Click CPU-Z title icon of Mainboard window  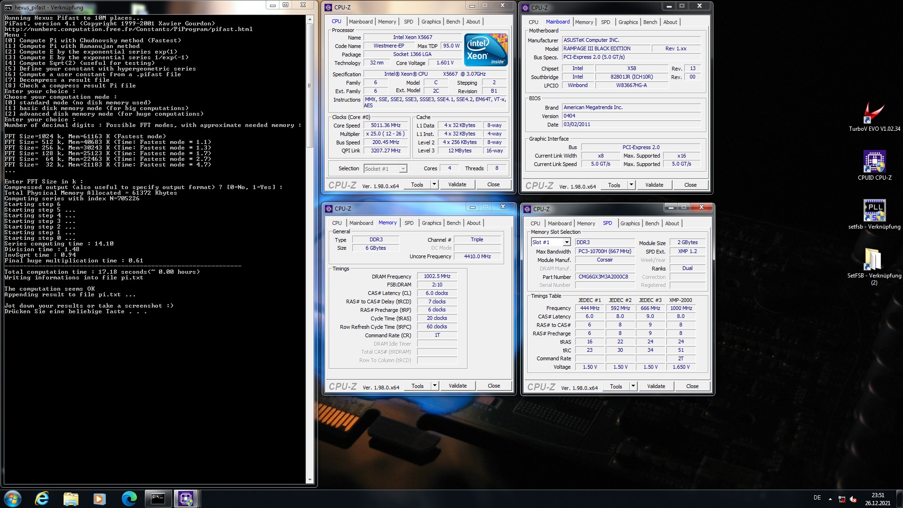526,8
